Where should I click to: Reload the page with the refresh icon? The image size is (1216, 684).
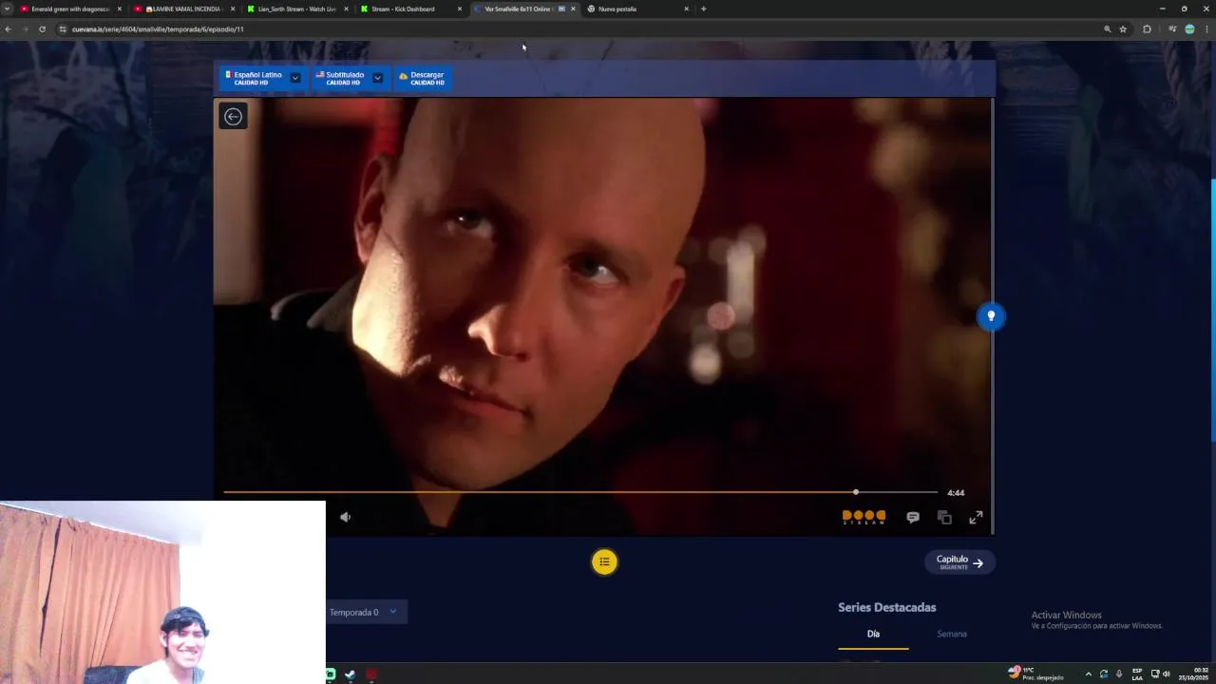[42, 29]
